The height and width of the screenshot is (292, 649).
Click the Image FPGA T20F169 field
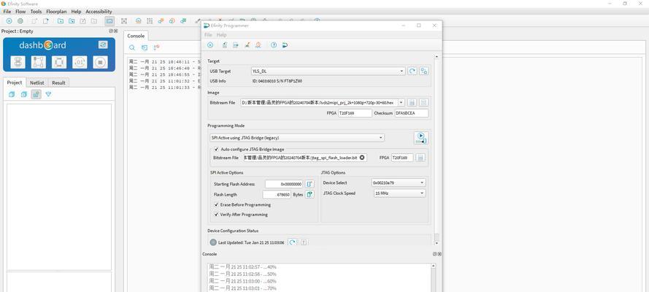click(355, 113)
